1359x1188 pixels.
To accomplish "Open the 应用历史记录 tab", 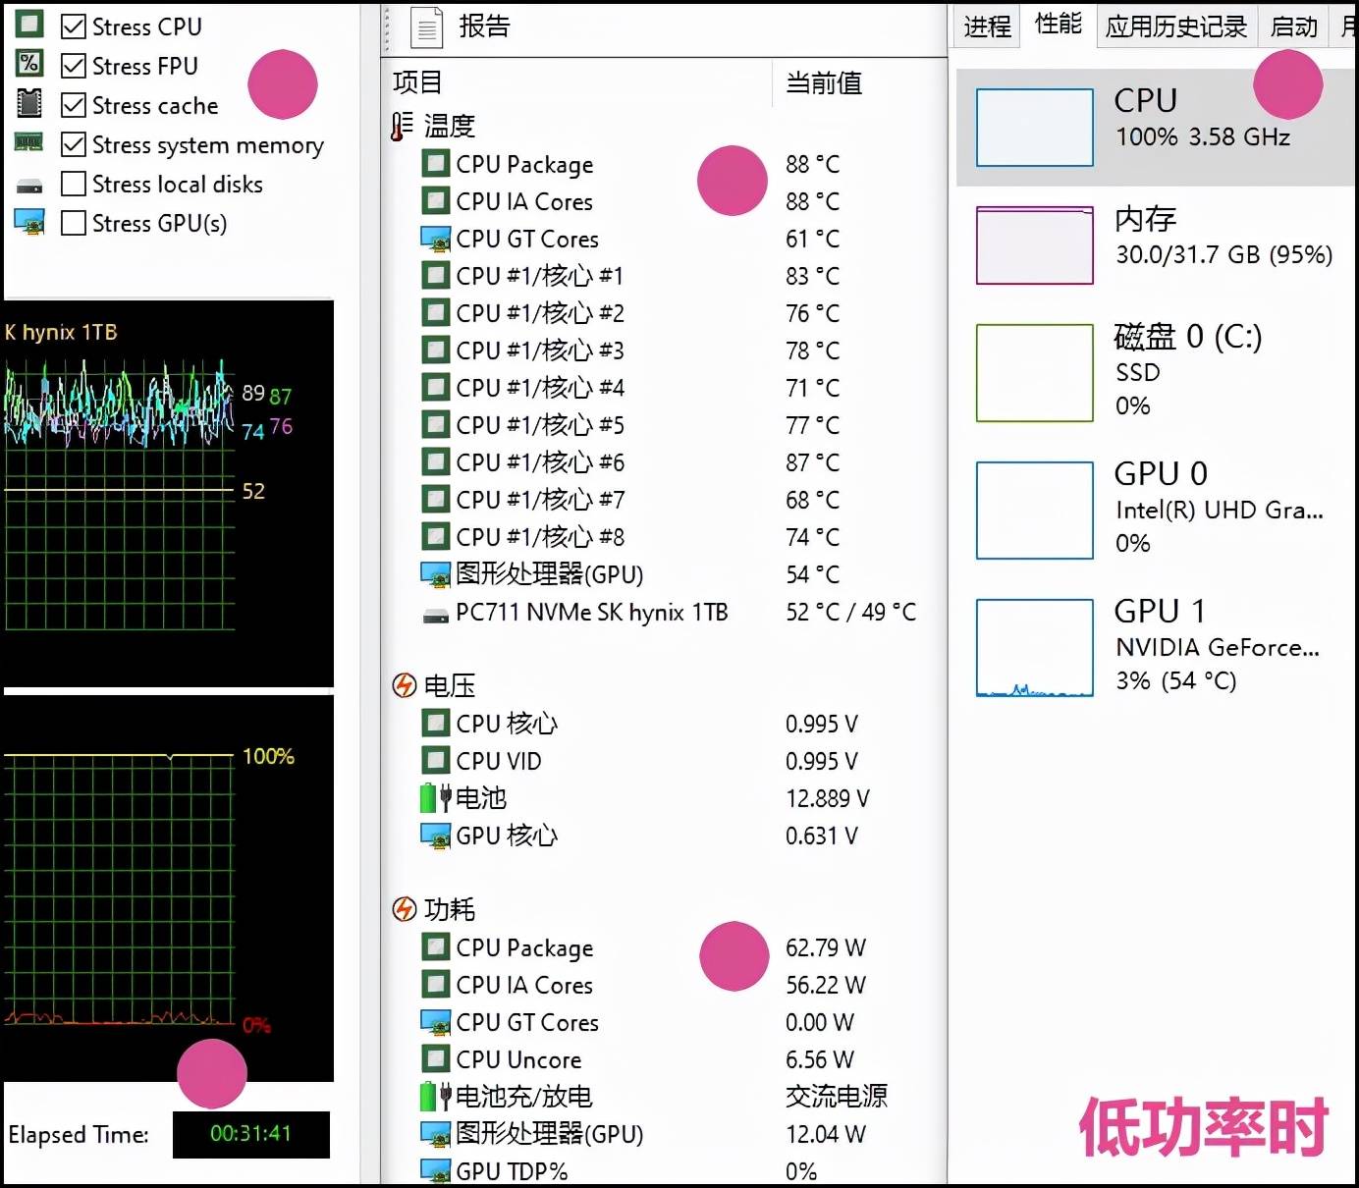I will pos(1175,27).
